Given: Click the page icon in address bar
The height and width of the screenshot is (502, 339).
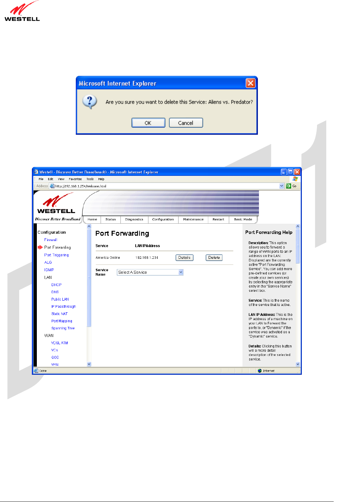Looking at the screenshot, I should pos(52,186).
